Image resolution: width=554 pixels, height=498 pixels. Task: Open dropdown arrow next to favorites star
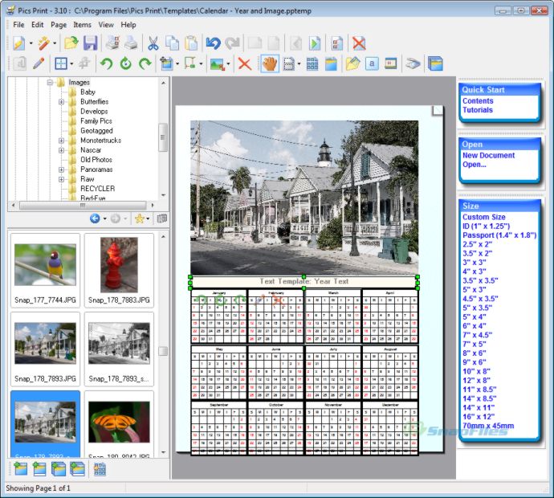coord(148,219)
